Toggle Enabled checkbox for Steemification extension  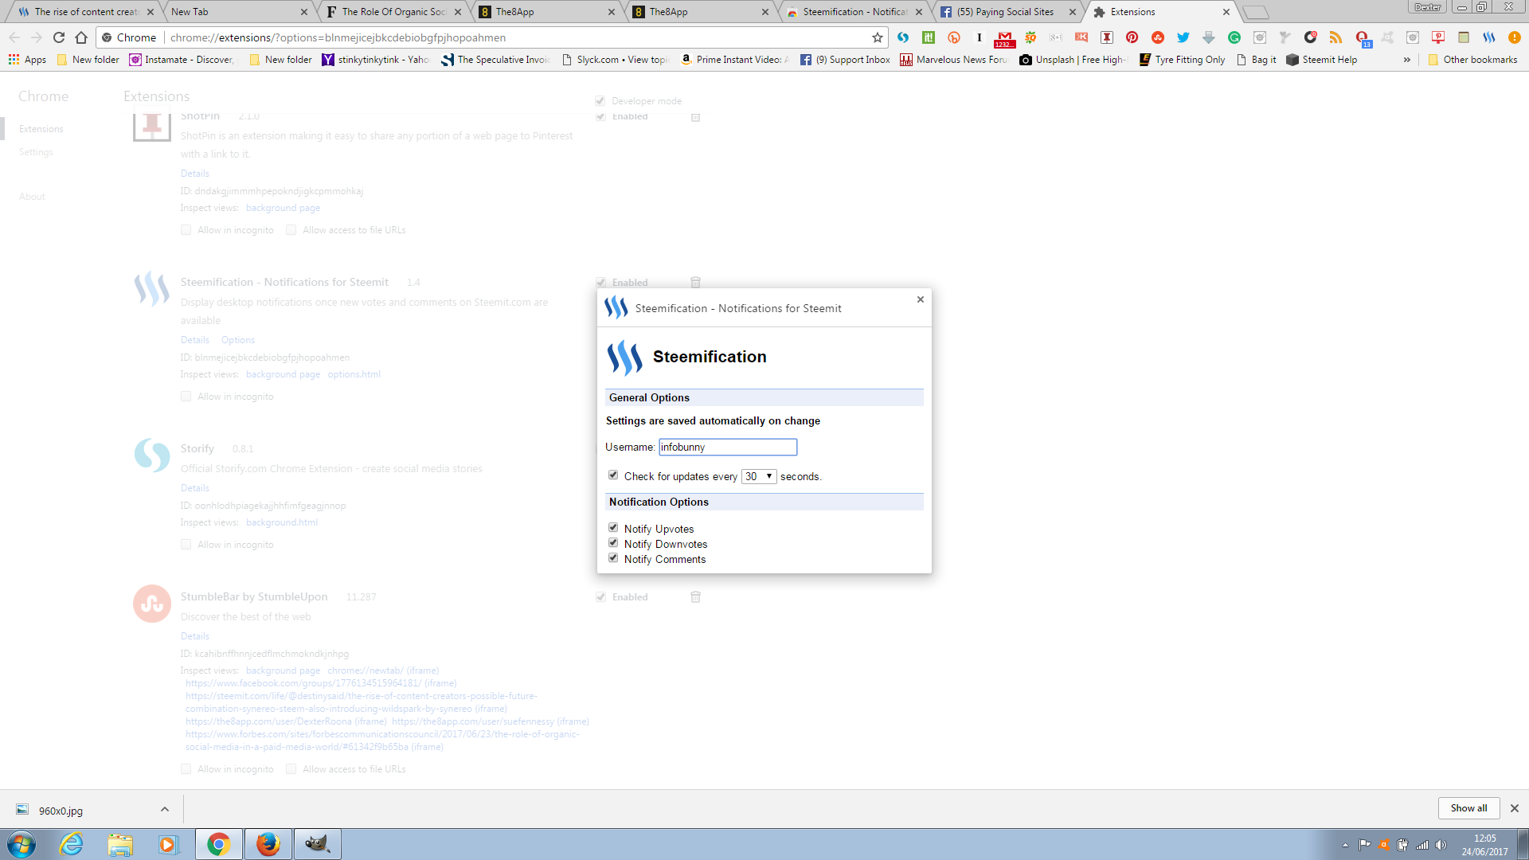(600, 282)
